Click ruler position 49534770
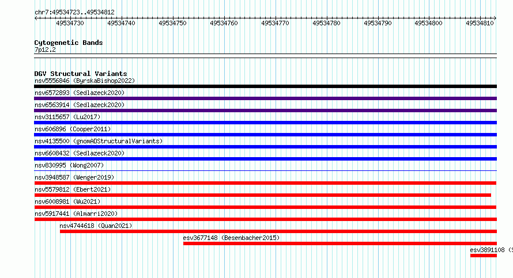 click(x=275, y=23)
